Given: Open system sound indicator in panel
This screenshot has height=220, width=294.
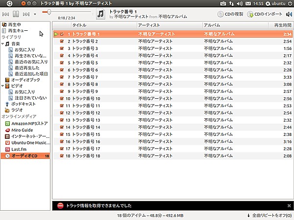Looking at the screenshot, I should (x=240, y=3).
